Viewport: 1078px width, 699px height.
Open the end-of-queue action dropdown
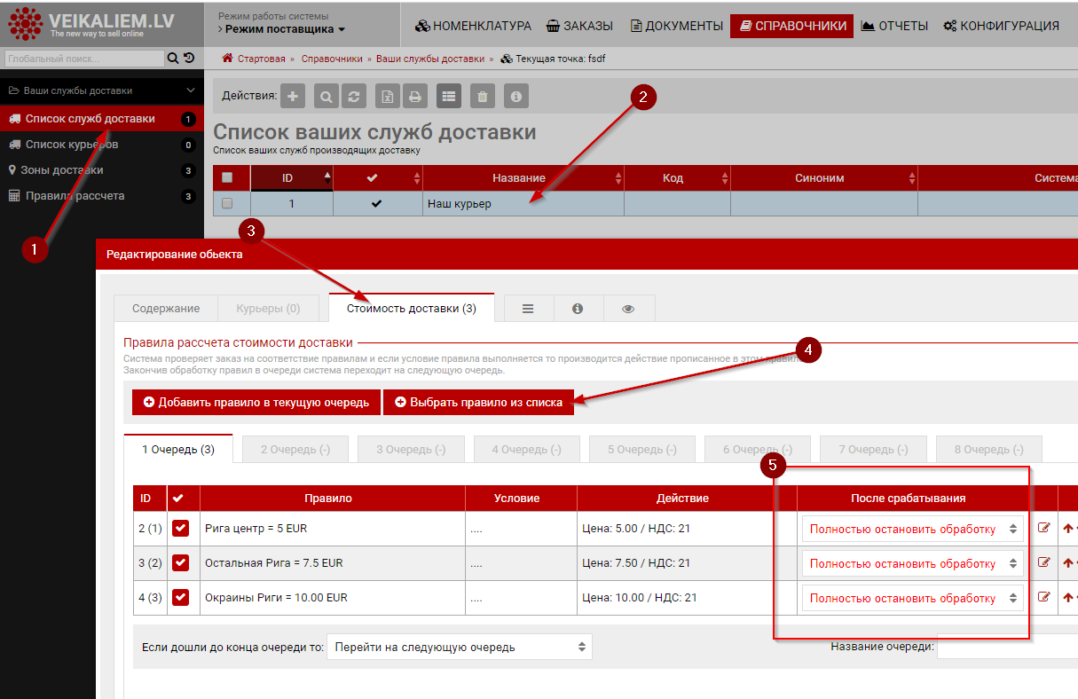459,647
